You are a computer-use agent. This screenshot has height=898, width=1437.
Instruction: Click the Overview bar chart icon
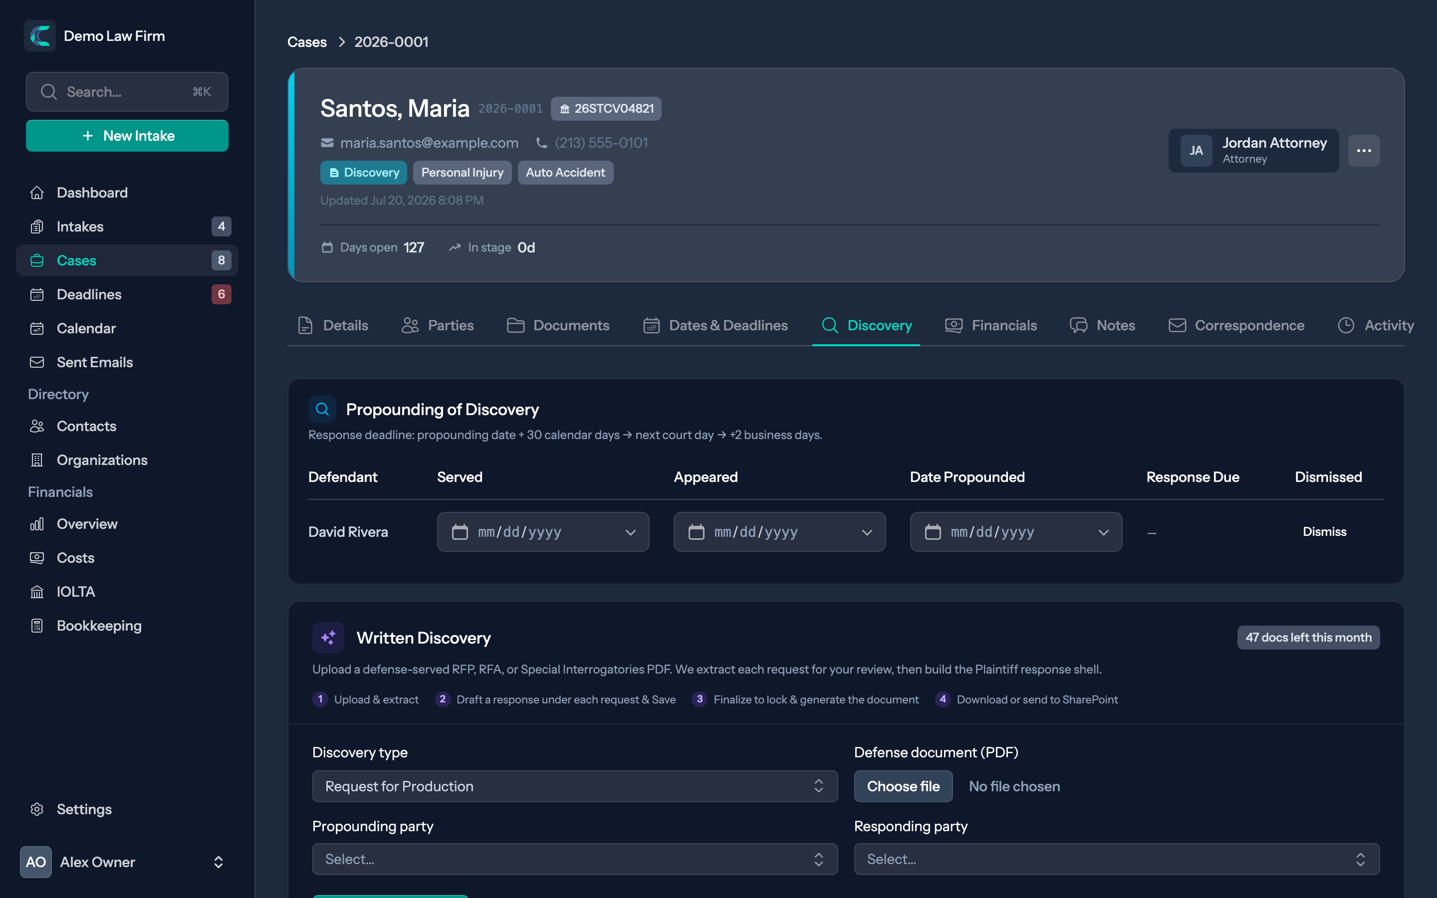[37, 524]
